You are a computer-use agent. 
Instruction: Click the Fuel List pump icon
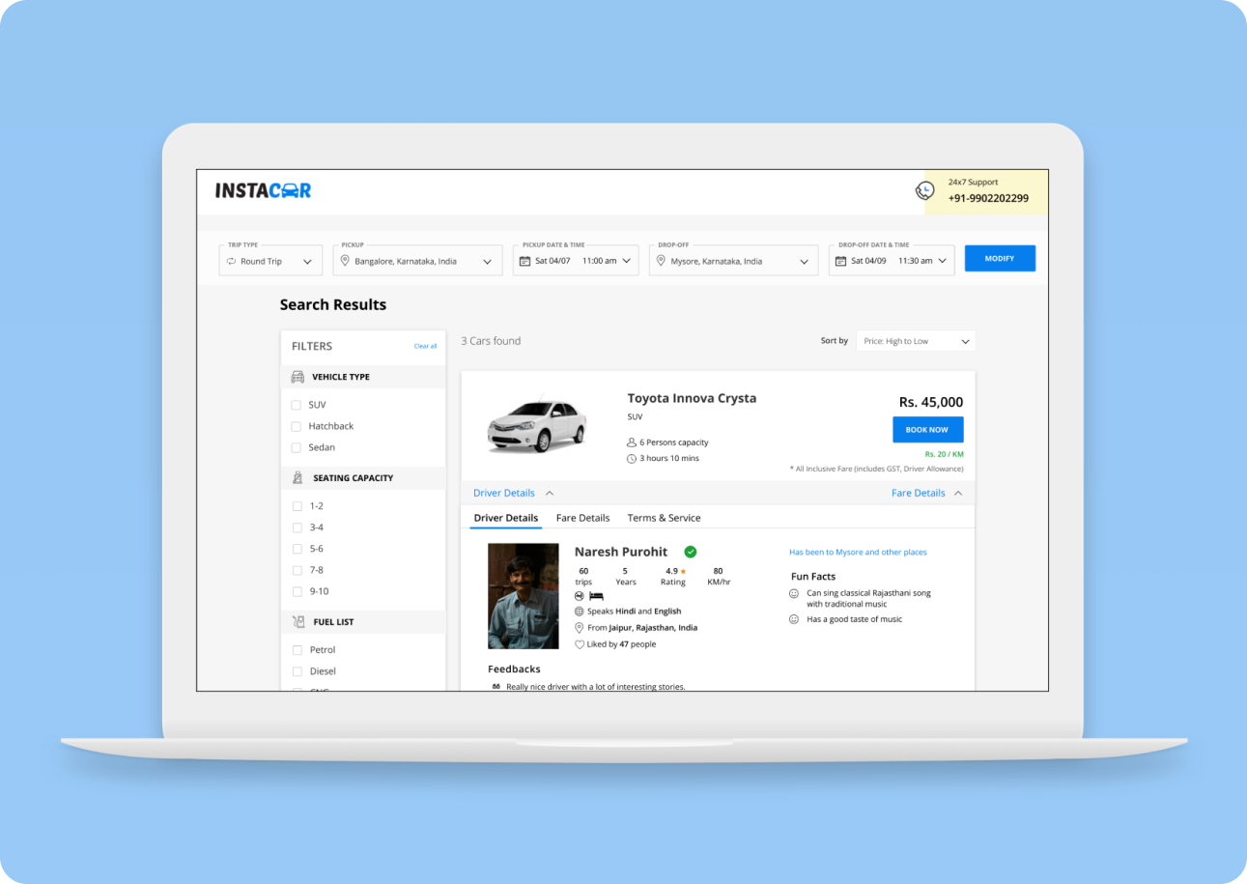click(x=298, y=622)
